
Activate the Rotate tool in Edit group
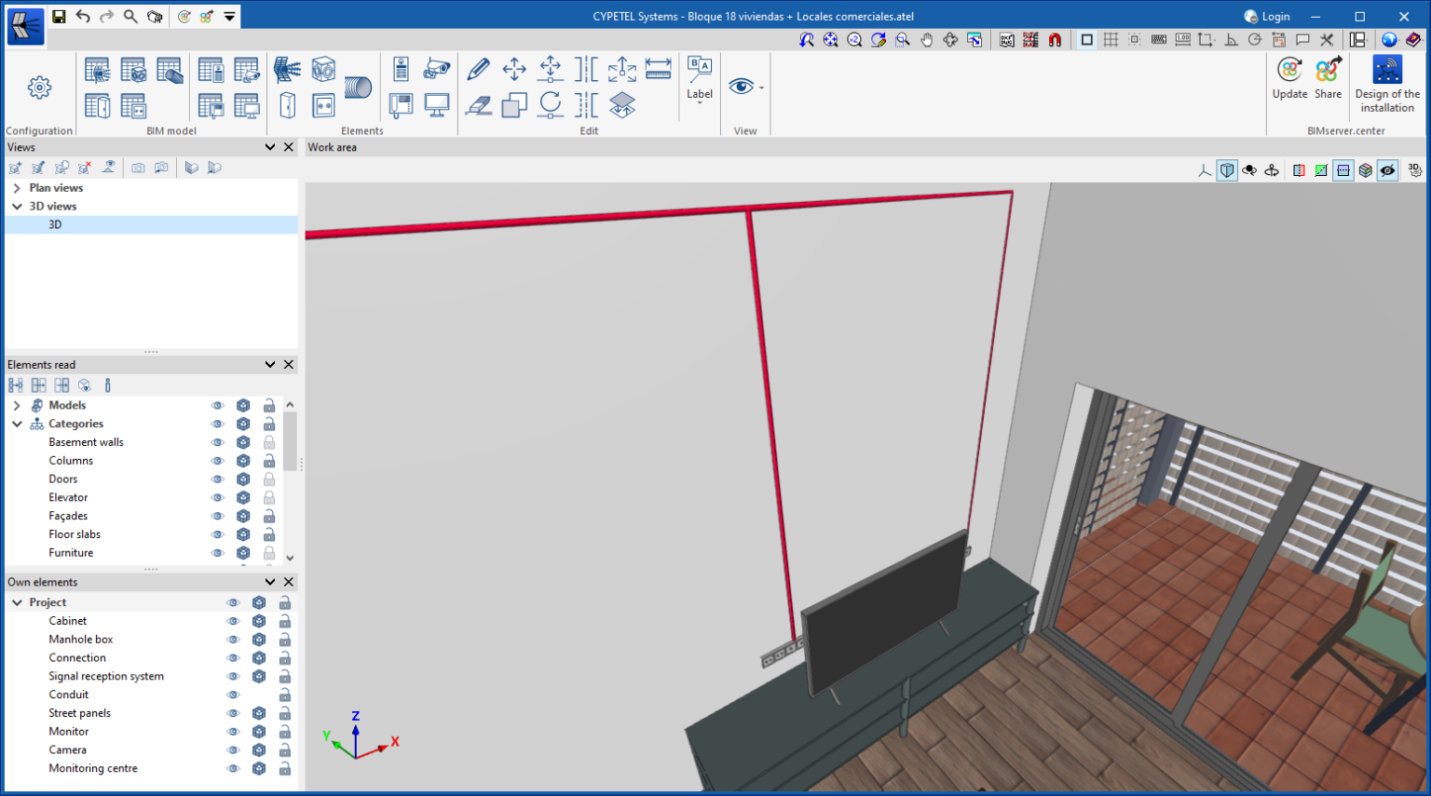(551, 105)
